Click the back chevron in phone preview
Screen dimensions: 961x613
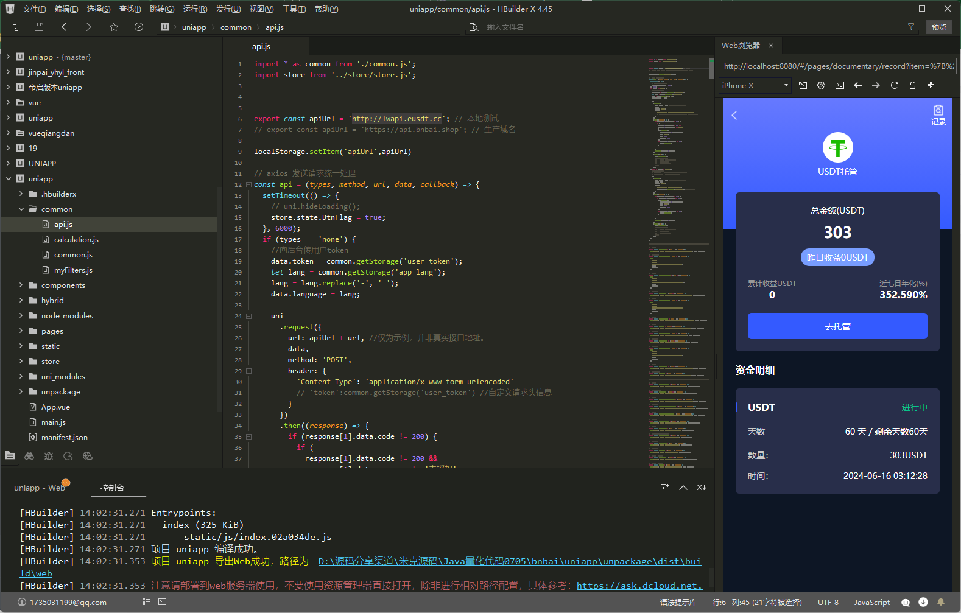(734, 115)
